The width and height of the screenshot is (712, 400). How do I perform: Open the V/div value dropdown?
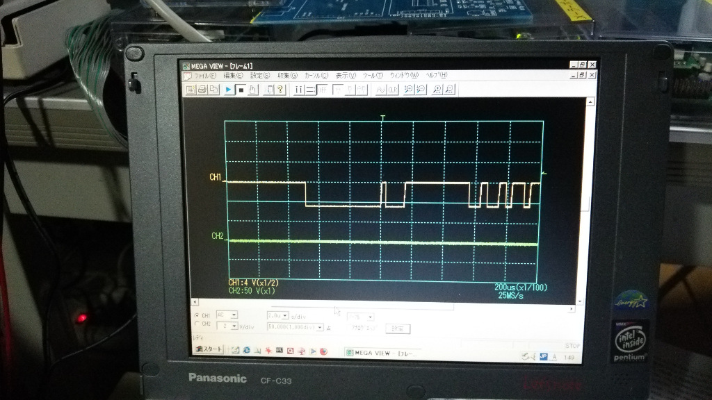pos(227,326)
